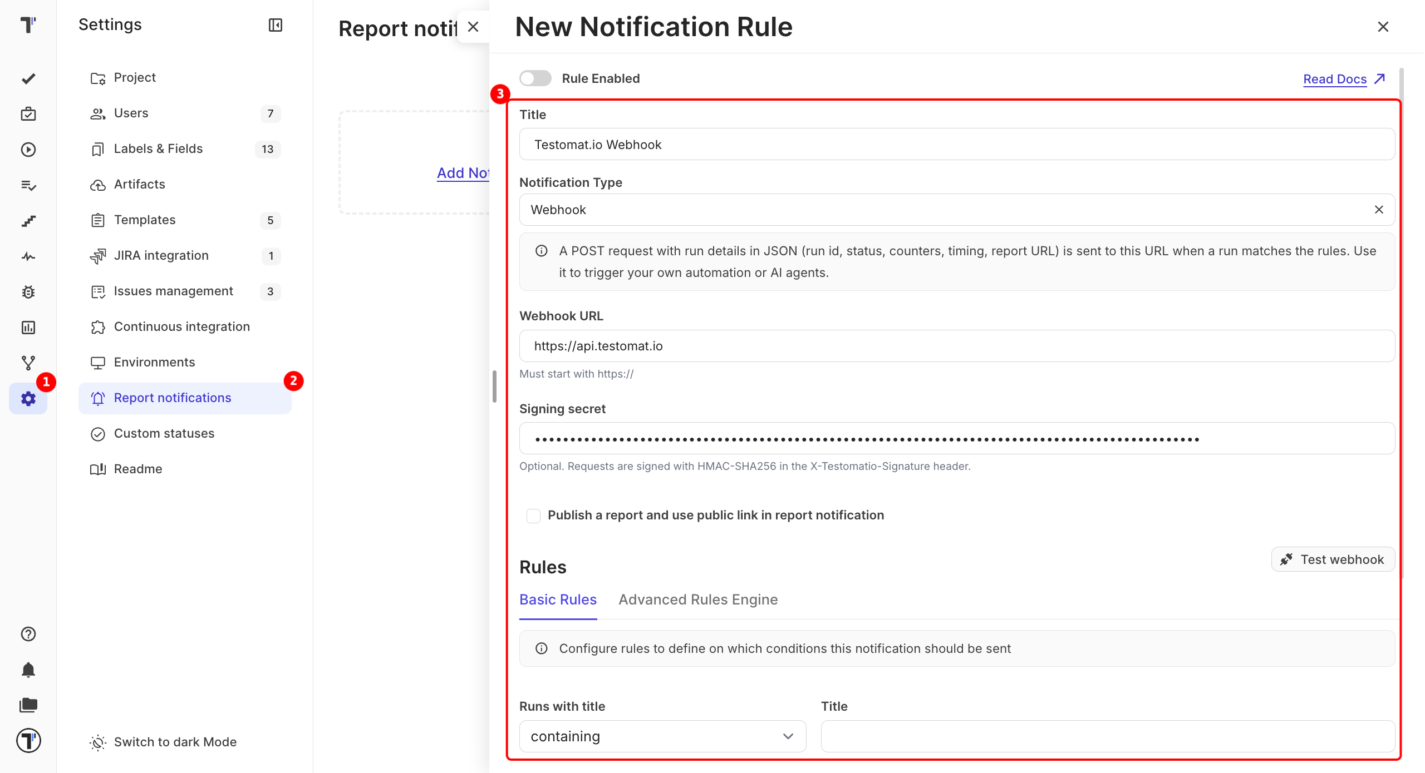Click the Signing secret input field

(x=957, y=438)
